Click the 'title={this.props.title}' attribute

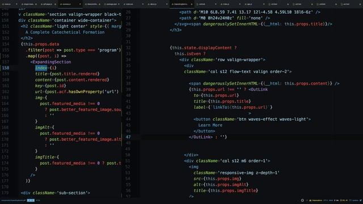[222, 101]
